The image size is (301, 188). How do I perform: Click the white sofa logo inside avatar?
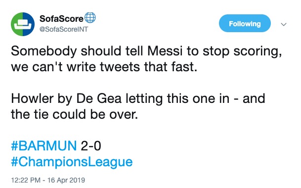23,25
